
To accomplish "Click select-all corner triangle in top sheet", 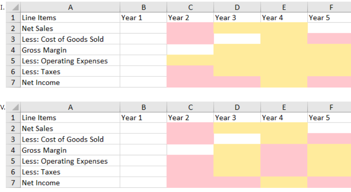I will point(15,7).
